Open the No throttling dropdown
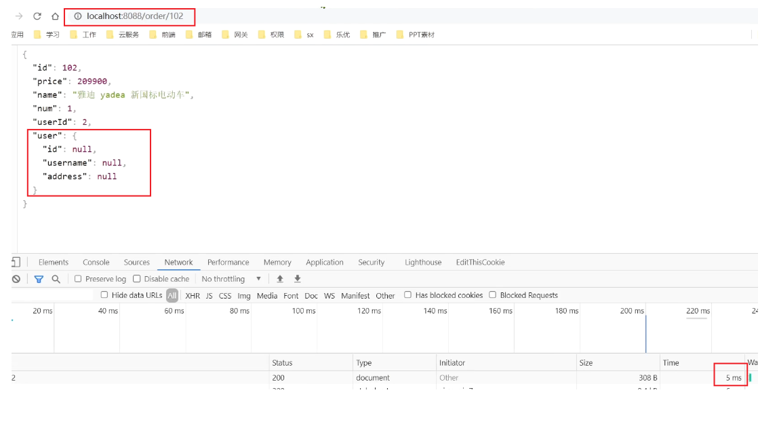This screenshot has width=777, height=422. tap(231, 279)
